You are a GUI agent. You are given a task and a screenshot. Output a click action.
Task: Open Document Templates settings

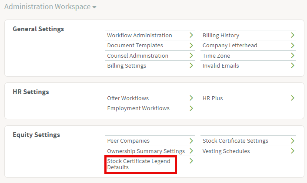click(x=135, y=45)
